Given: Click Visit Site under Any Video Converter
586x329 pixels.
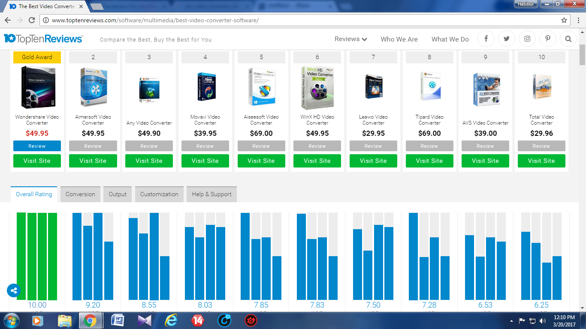Looking at the screenshot, I should click(149, 161).
